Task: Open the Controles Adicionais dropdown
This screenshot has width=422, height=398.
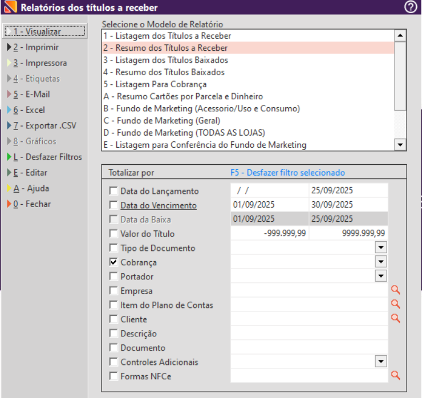Action: [381, 362]
